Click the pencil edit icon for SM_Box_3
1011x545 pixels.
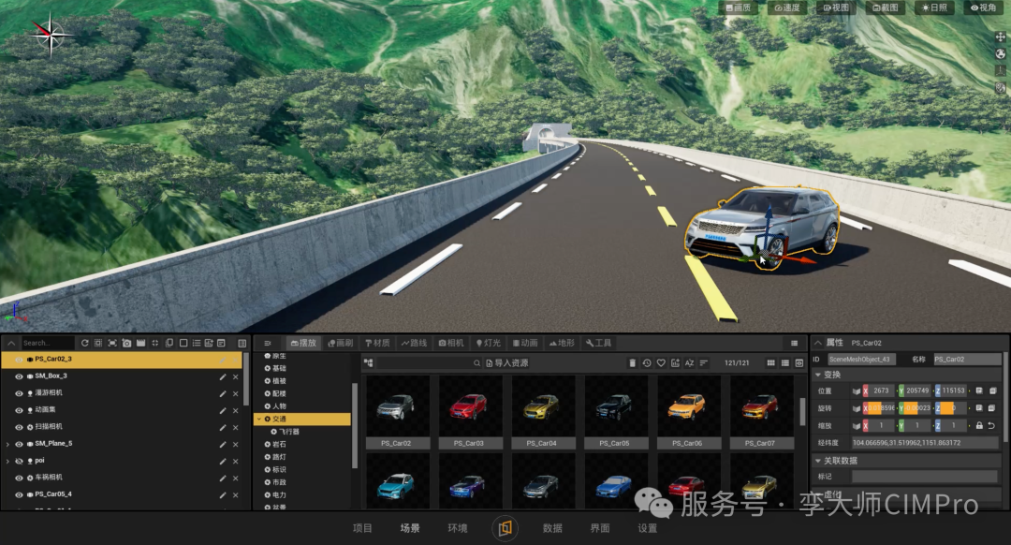pyautogui.click(x=223, y=376)
